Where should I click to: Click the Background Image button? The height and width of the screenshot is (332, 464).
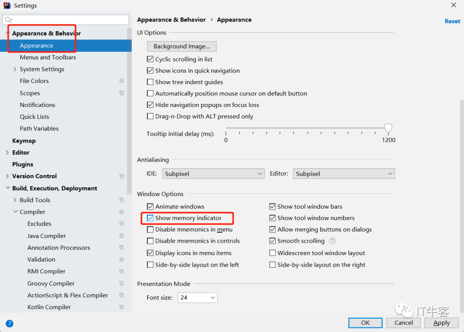[182, 46]
